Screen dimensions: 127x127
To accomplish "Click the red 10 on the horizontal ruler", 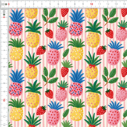I will 91,4.
